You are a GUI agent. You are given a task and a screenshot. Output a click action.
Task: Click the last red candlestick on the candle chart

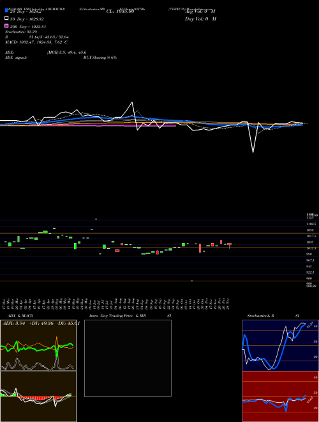pyautogui.click(x=229, y=244)
